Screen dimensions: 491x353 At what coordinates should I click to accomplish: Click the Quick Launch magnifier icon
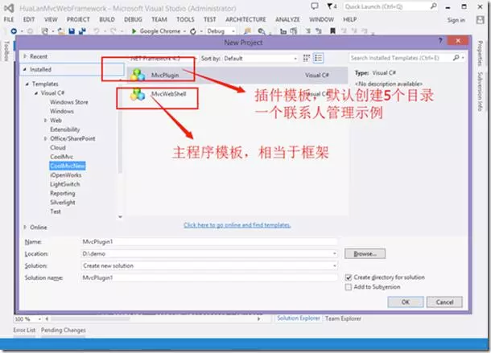coord(433,6)
